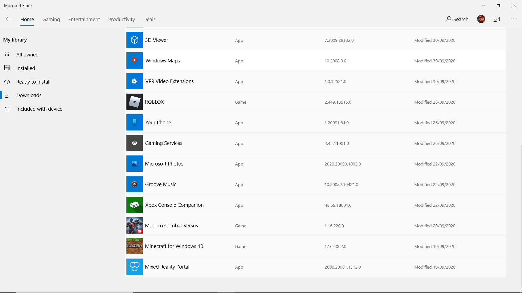Click the back arrow button
Viewport: 522px width, 293px height.
point(8,19)
